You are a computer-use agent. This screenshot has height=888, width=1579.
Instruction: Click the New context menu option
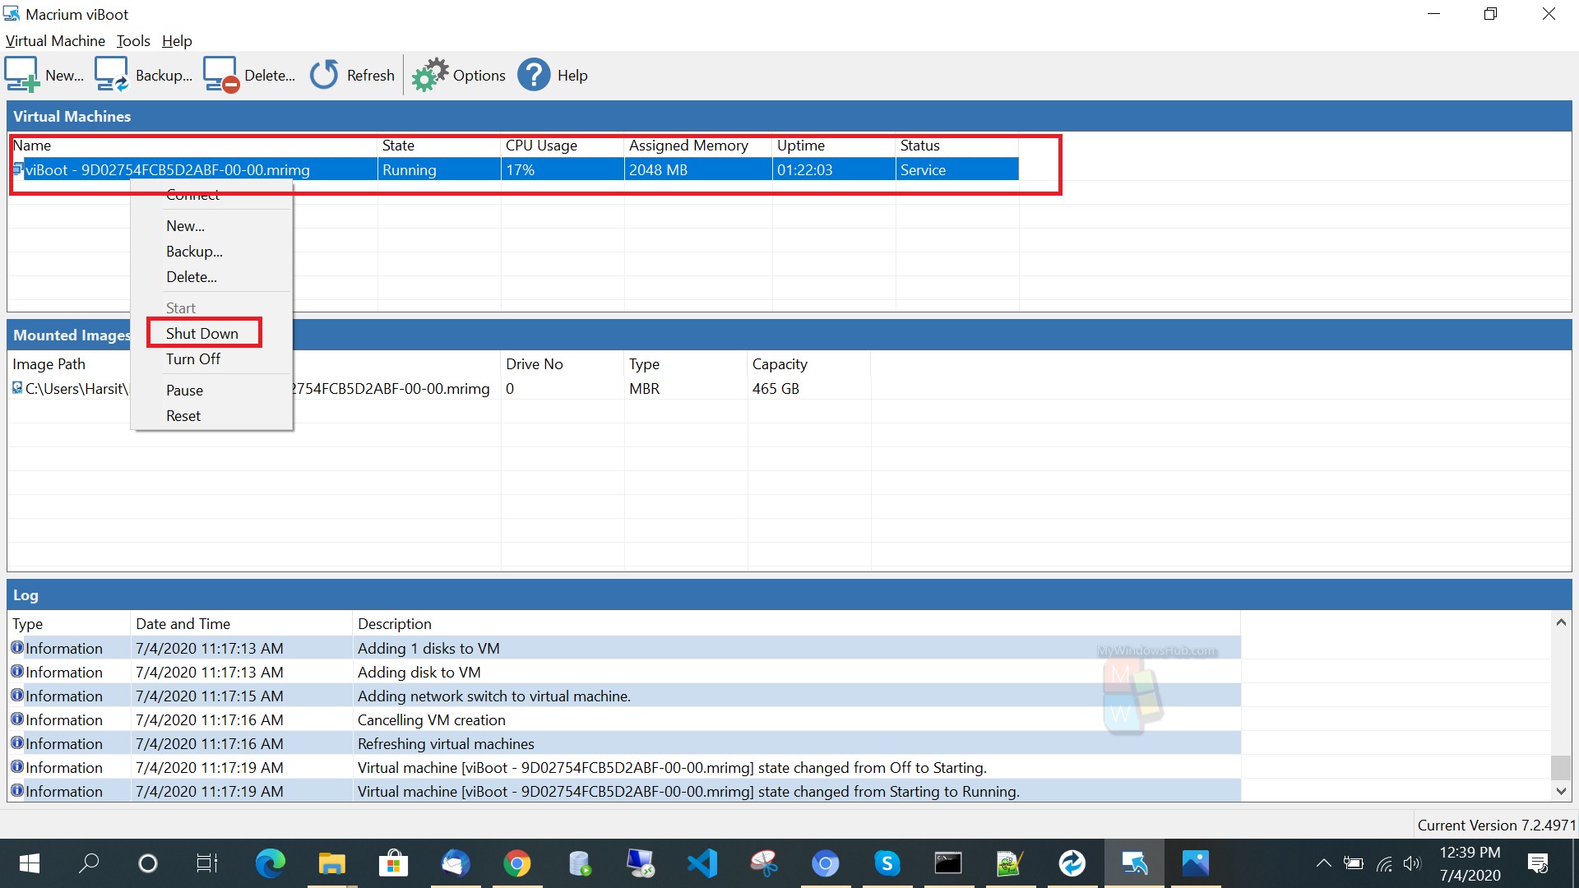coord(184,224)
